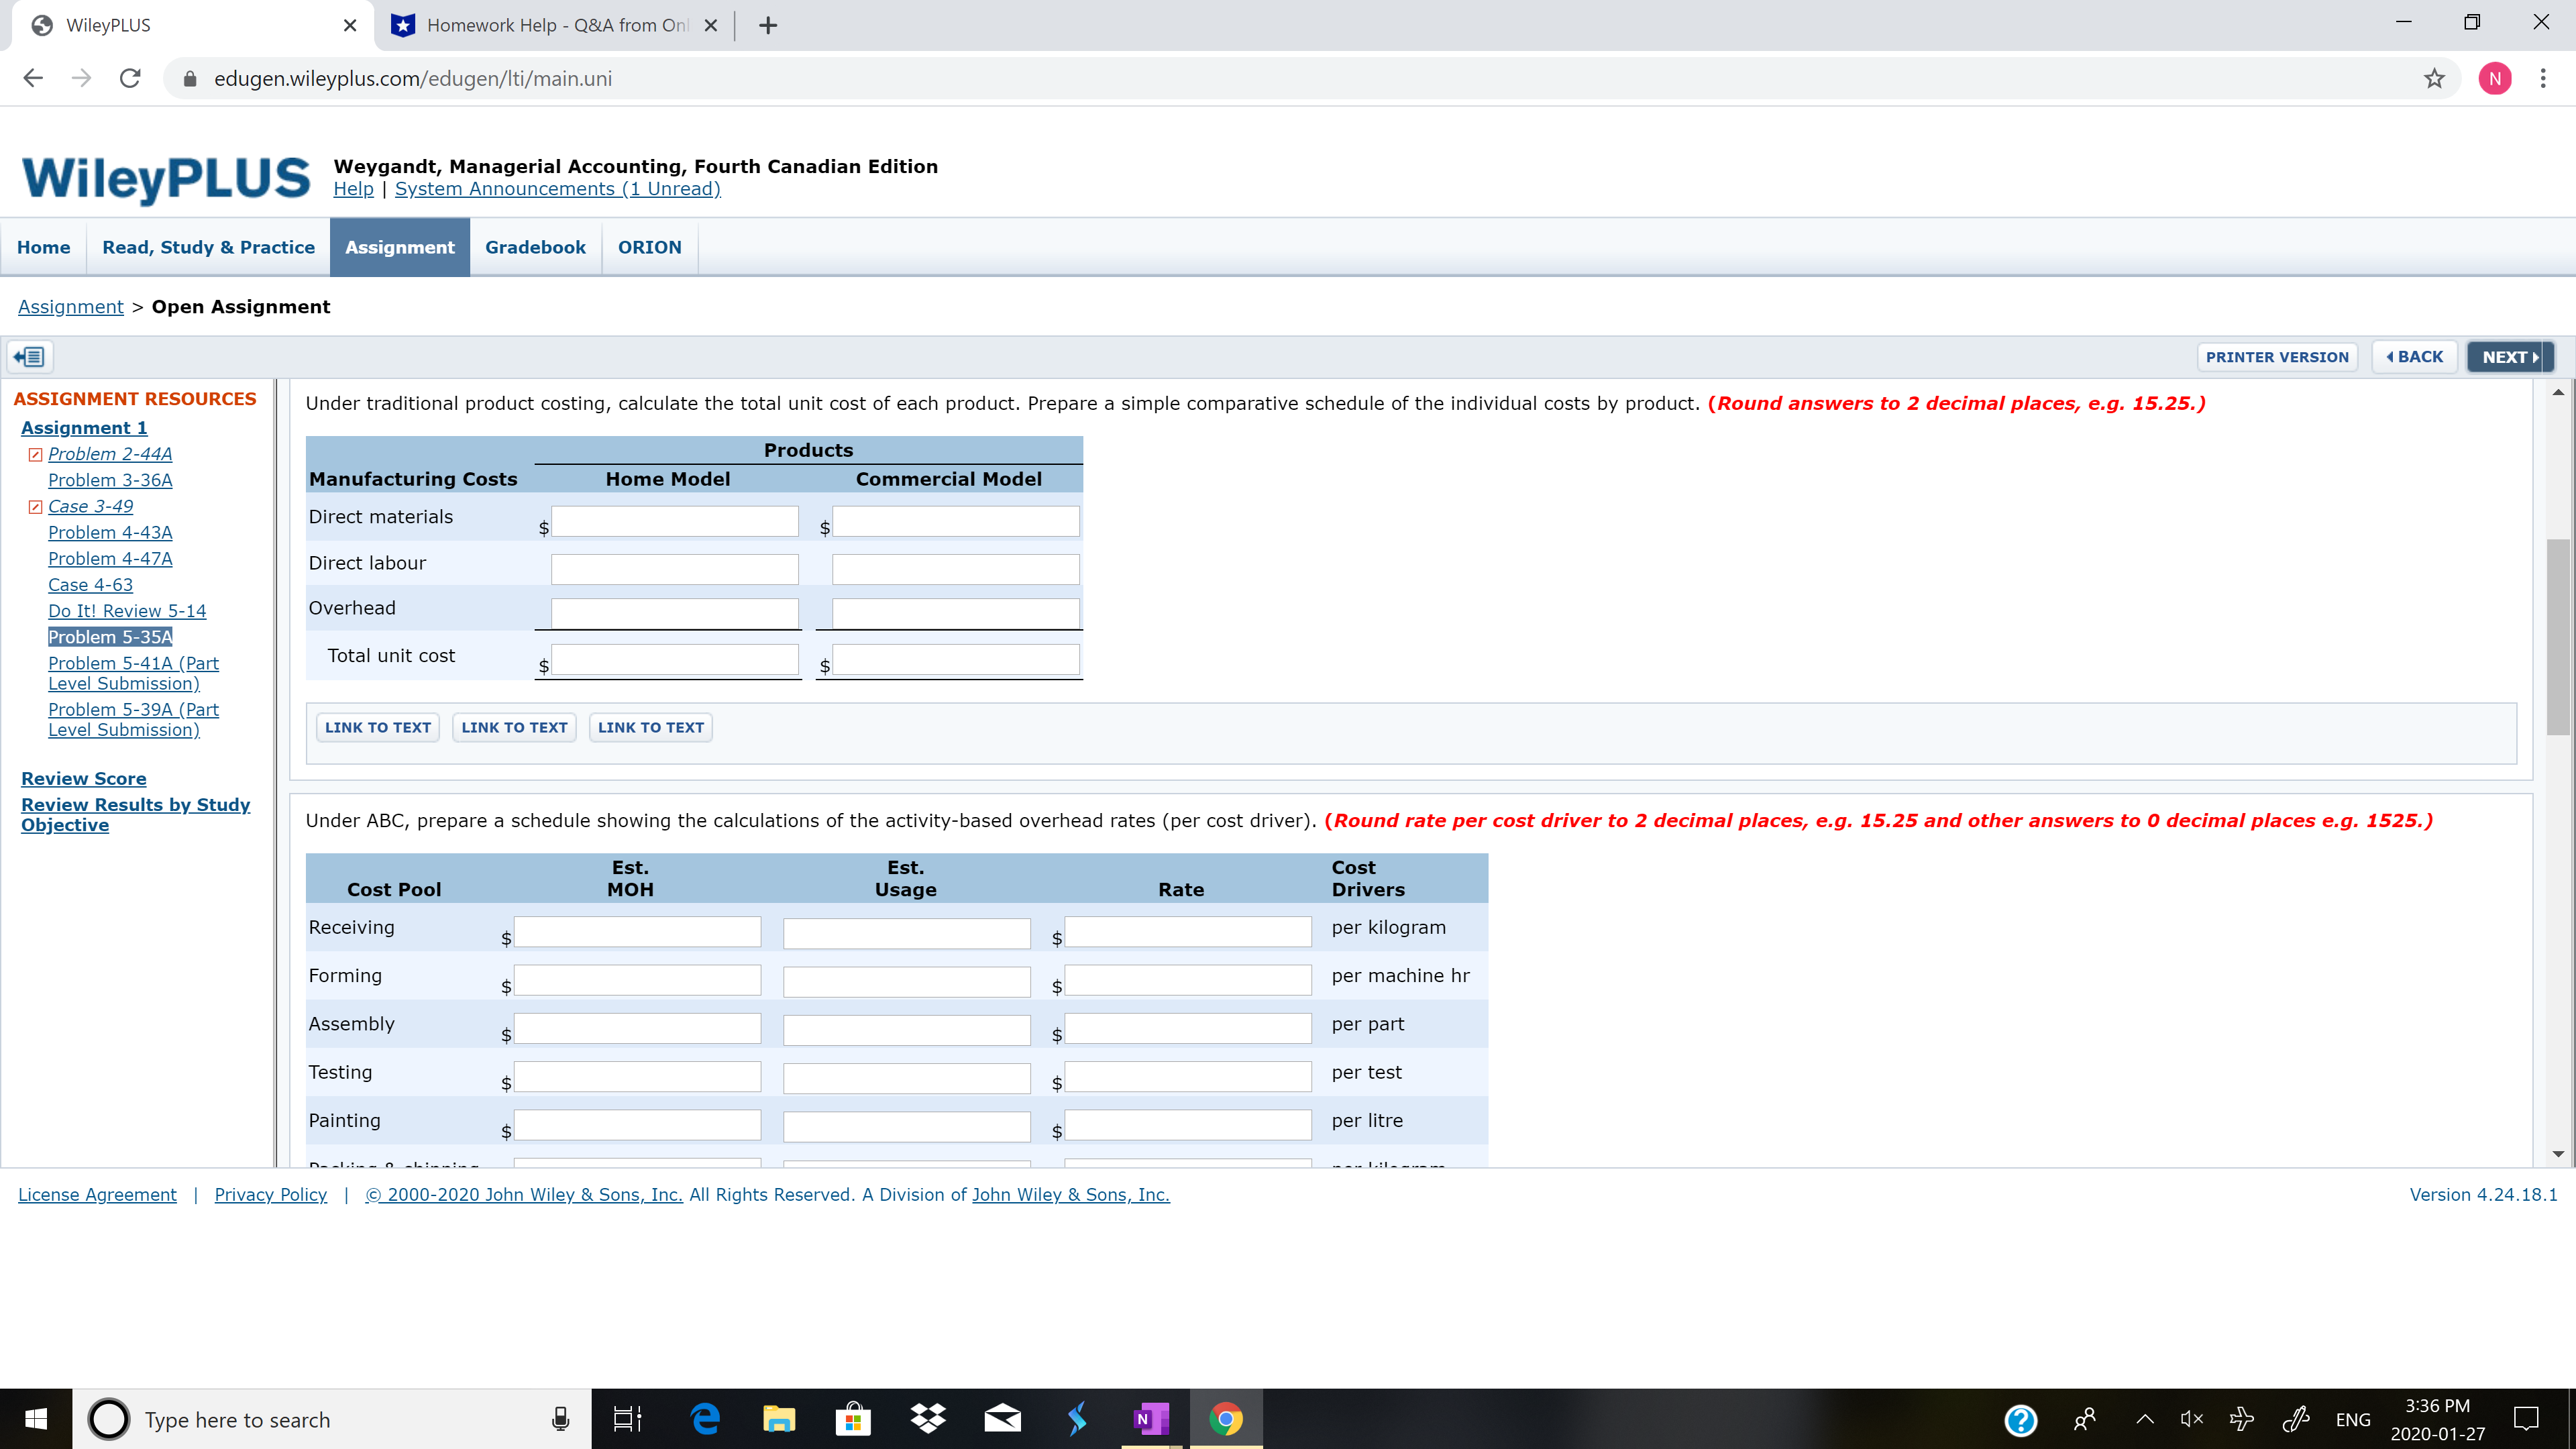Open the Review Score link
Viewport: 2576px width, 1449px height.
pyautogui.click(x=84, y=778)
